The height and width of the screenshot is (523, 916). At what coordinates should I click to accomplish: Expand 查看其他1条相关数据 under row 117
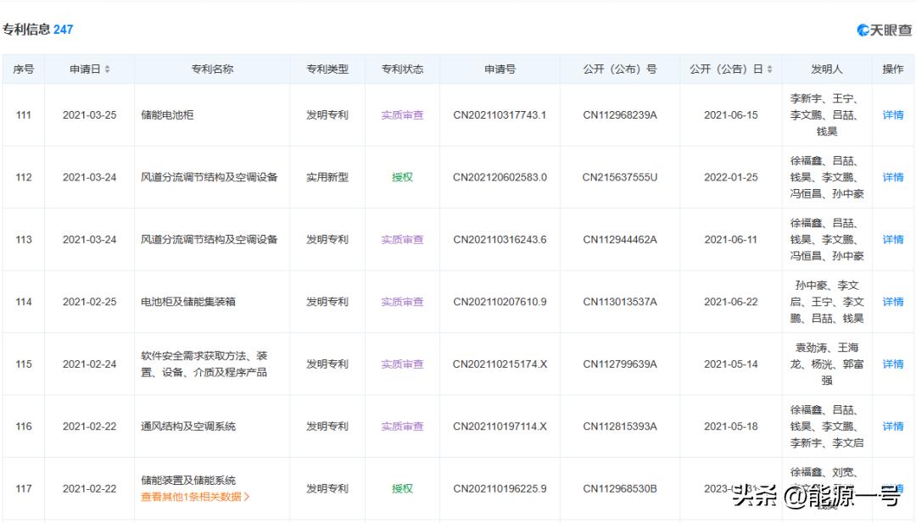pyautogui.click(x=194, y=497)
